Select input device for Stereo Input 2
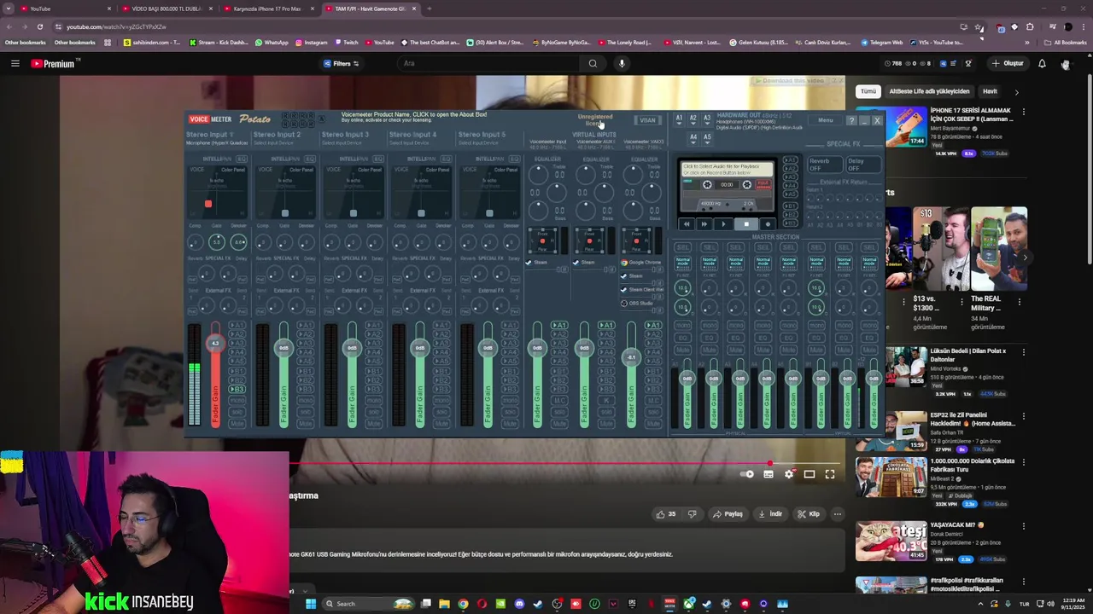The height and width of the screenshot is (614, 1093). (x=273, y=142)
